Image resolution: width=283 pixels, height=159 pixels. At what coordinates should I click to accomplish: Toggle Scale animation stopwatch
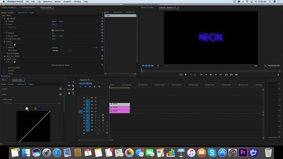pos(7,24)
